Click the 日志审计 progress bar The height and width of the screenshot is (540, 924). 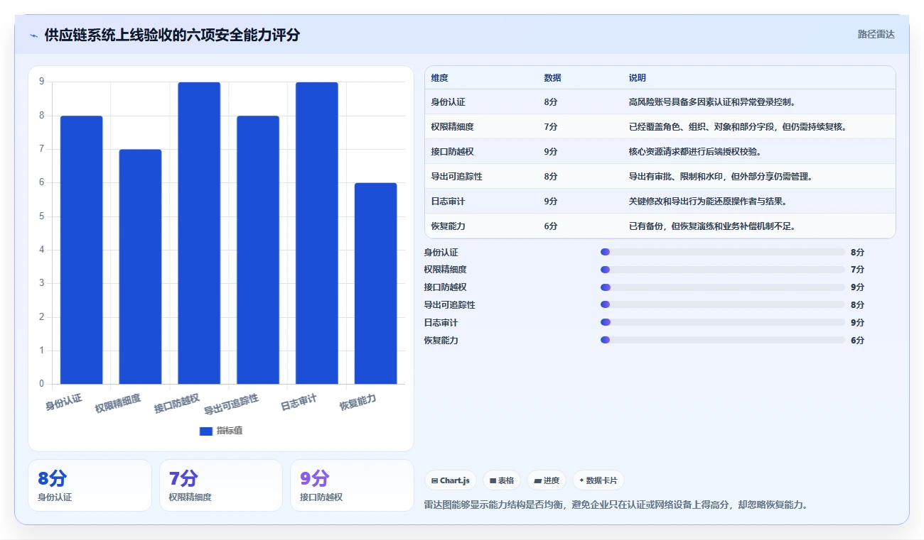pyautogui.click(x=723, y=322)
